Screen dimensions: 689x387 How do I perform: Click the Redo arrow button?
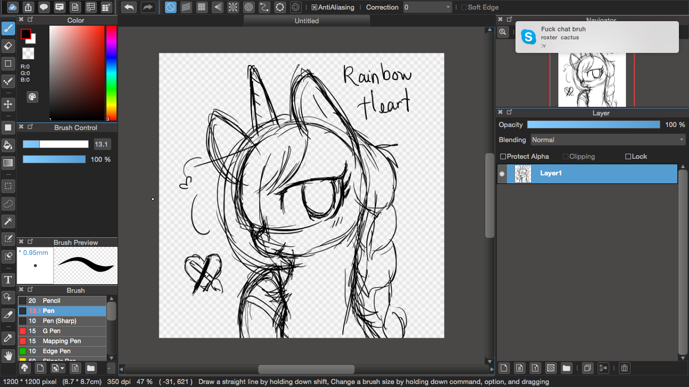click(148, 7)
